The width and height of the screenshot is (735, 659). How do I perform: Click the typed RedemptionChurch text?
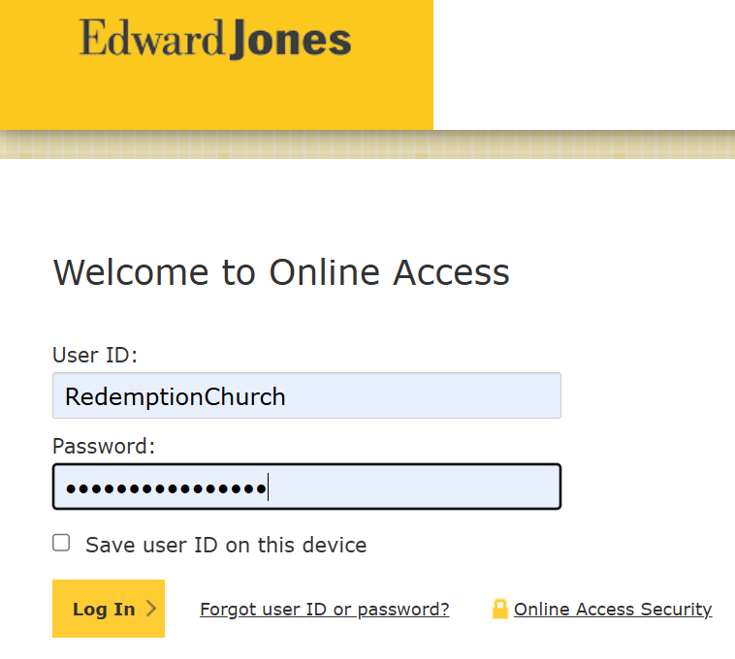coord(176,396)
